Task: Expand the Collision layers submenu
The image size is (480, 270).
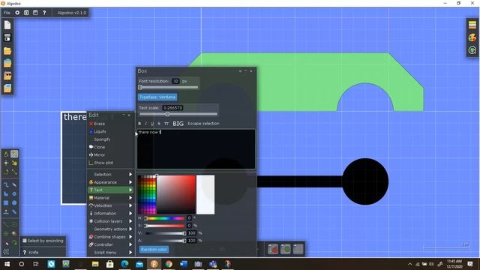Action: coord(110,221)
